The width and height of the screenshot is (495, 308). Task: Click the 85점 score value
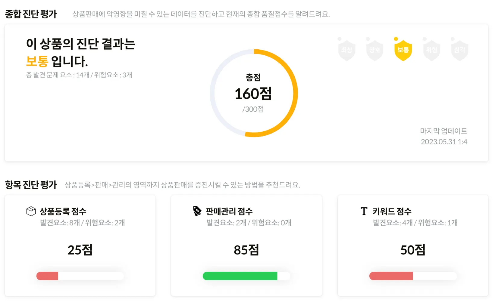tap(246, 250)
